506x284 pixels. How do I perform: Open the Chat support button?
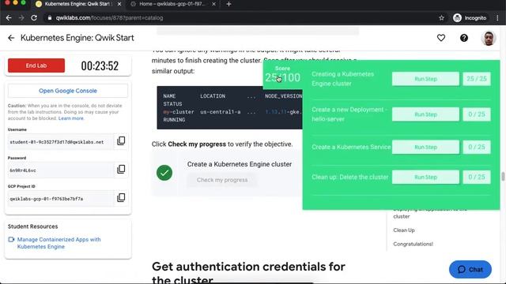point(470,270)
